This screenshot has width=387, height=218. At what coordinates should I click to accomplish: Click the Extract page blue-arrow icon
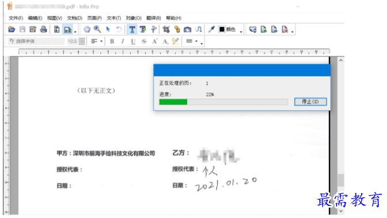(x=274, y=29)
